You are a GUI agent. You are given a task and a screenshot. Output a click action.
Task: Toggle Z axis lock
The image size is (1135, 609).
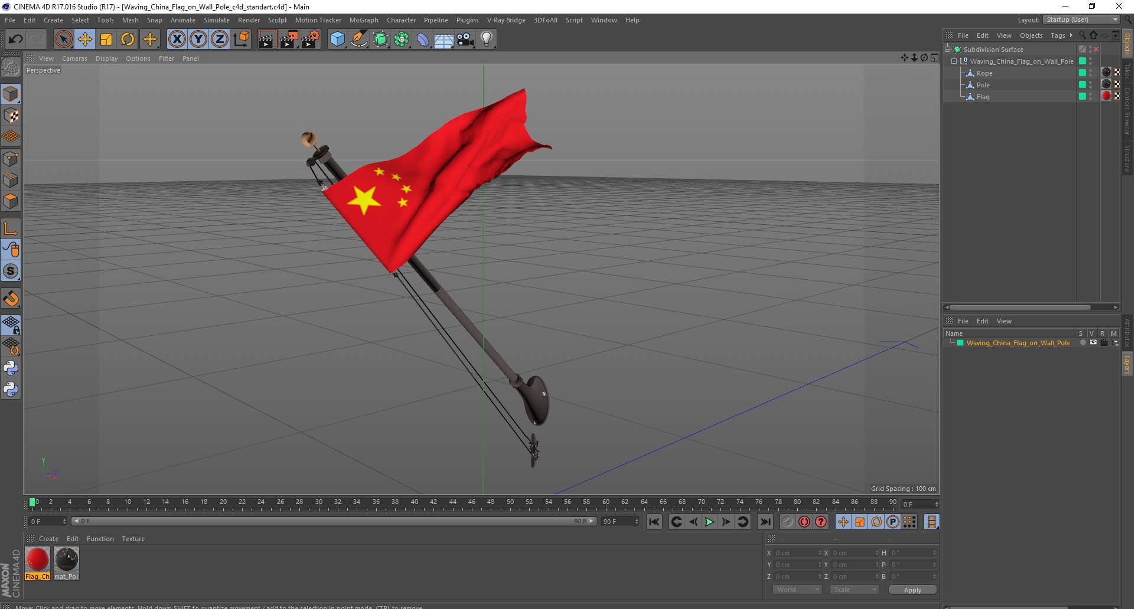click(x=220, y=40)
